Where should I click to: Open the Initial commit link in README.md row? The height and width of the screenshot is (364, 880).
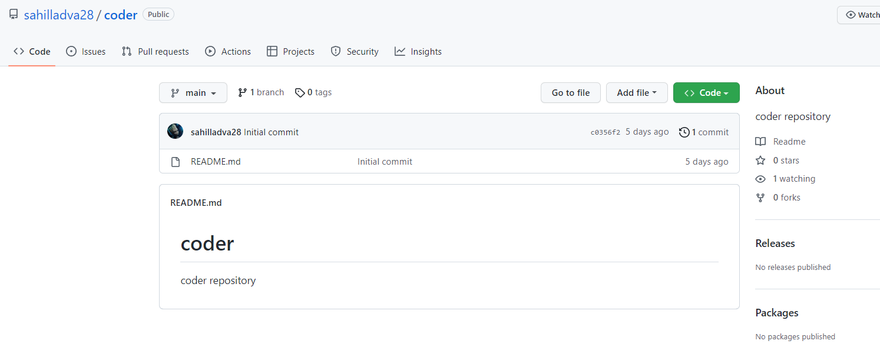point(385,162)
